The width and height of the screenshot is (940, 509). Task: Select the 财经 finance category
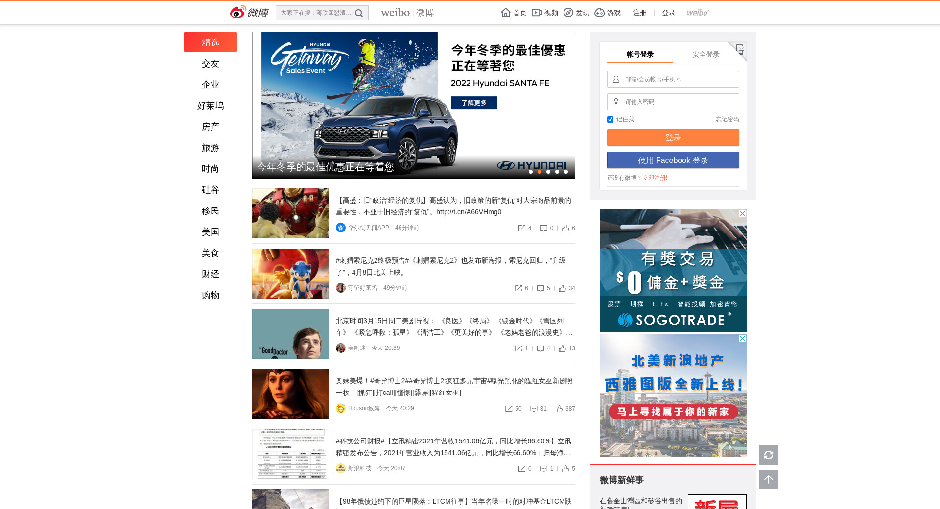coord(211,274)
